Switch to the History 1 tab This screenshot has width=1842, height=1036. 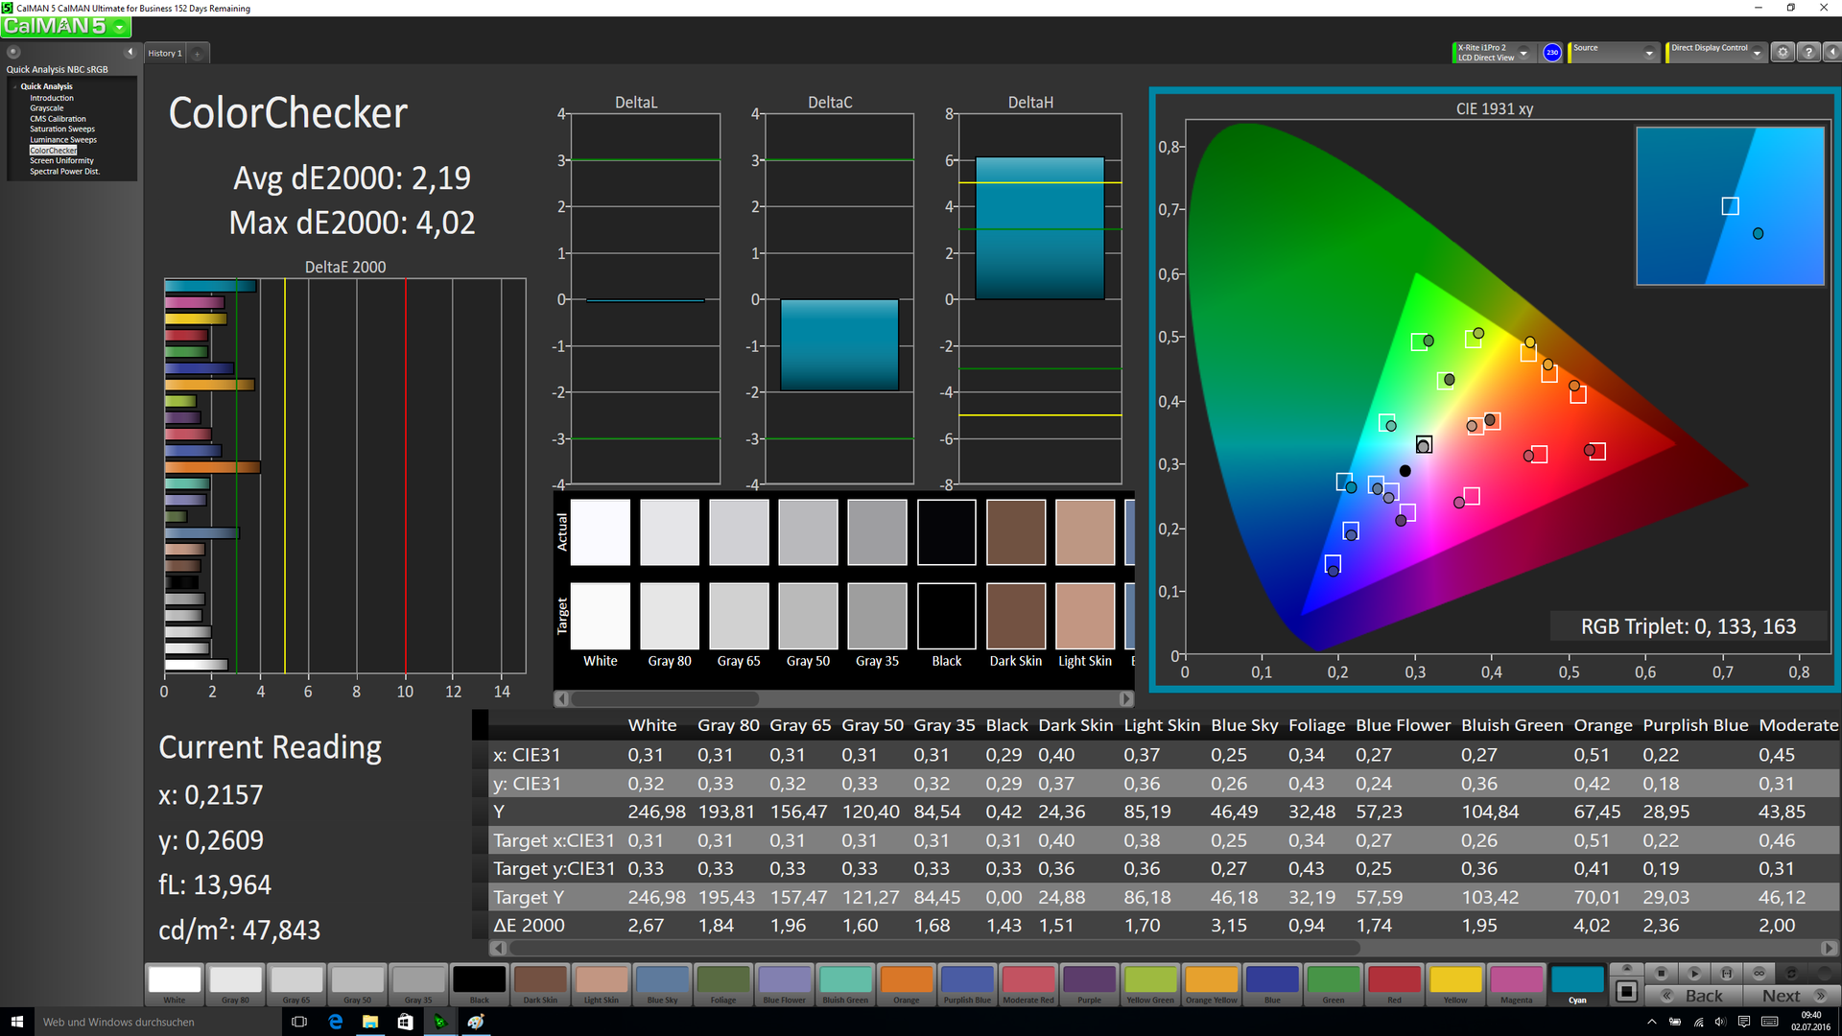pyautogui.click(x=165, y=53)
